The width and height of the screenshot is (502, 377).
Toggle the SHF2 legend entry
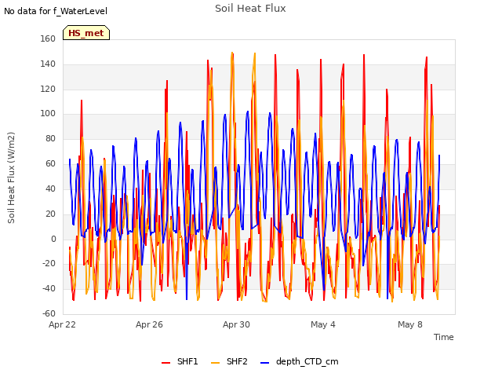click(x=229, y=361)
